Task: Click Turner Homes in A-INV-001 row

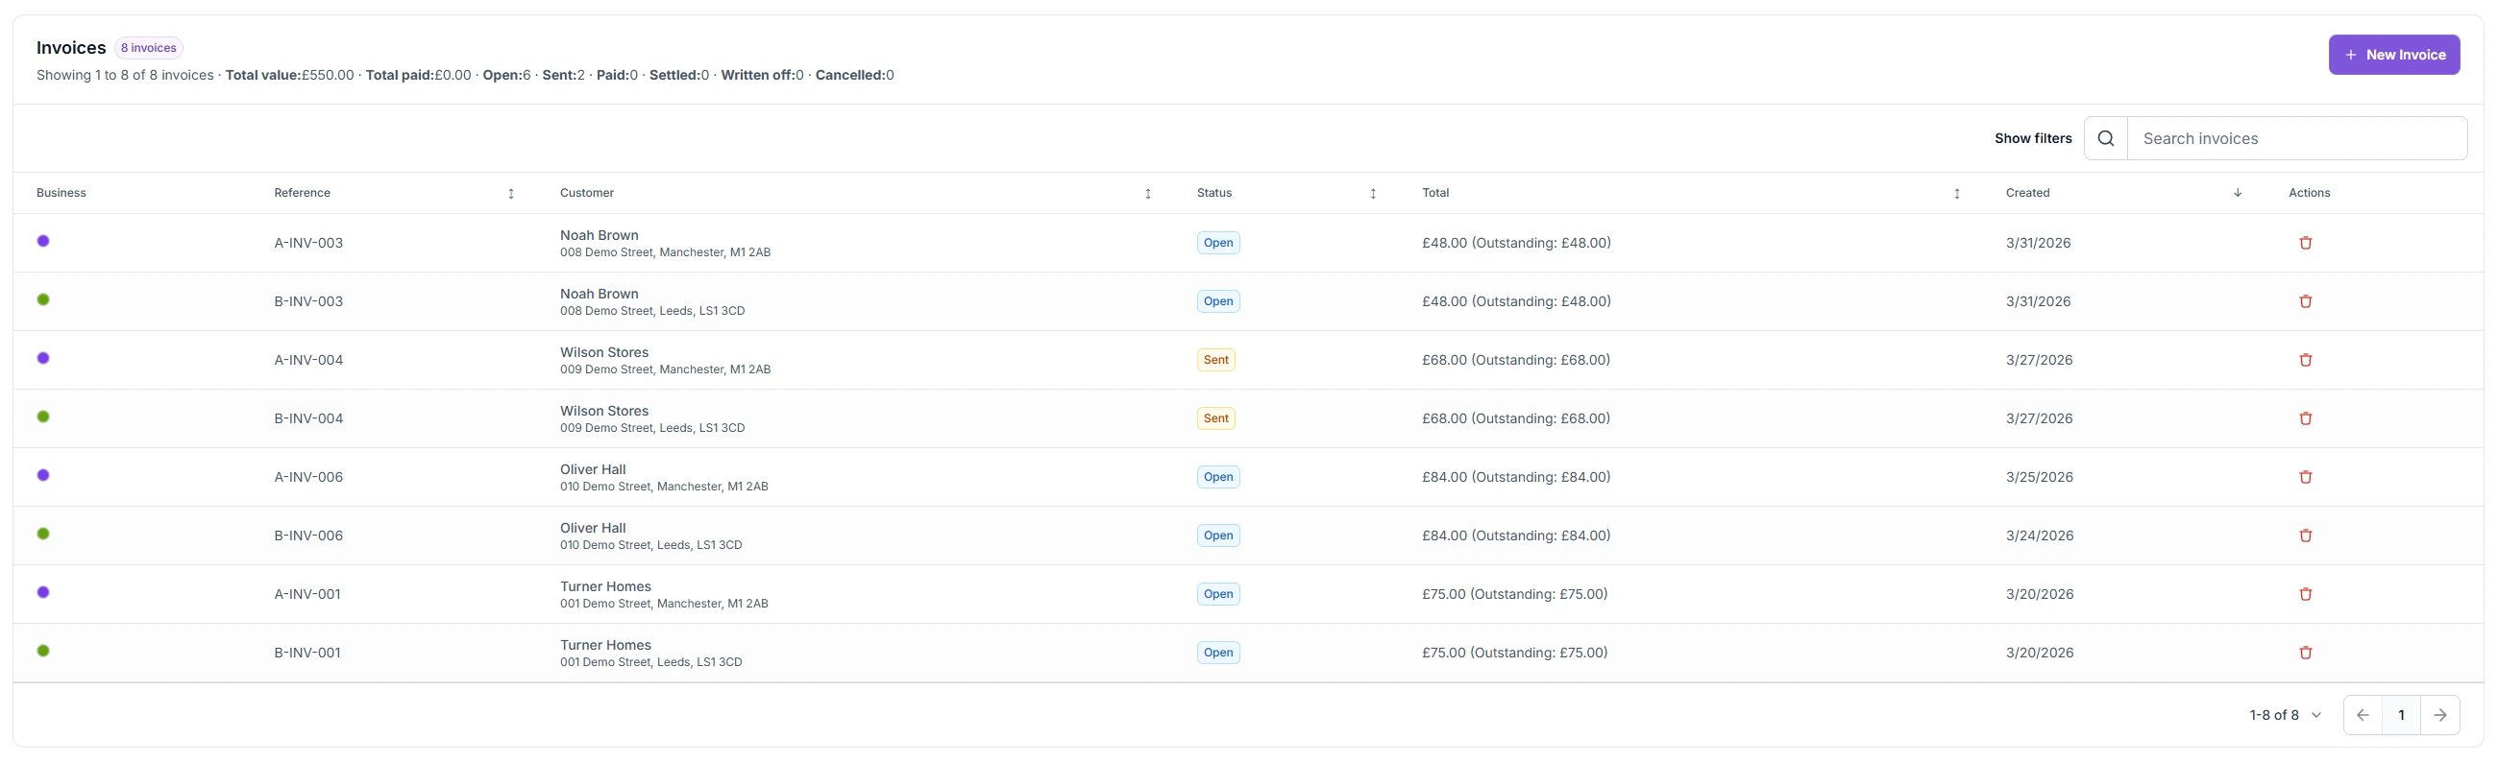Action: pos(605,586)
